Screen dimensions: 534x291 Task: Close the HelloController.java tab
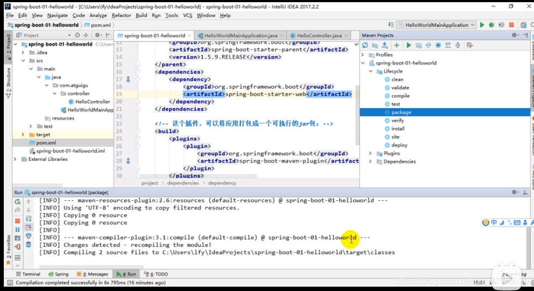point(346,35)
